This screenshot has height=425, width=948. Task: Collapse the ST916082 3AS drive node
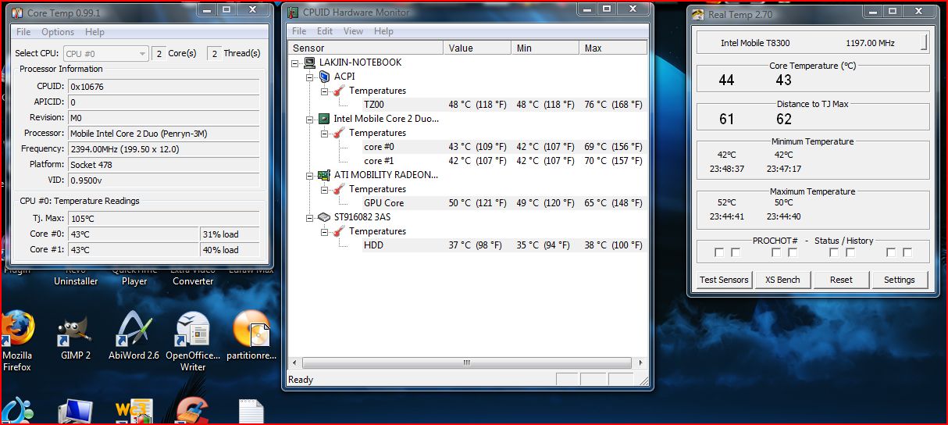click(310, 217)
